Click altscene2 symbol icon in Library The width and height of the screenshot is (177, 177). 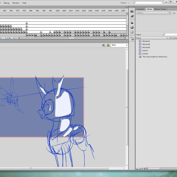tap(140, 44)
